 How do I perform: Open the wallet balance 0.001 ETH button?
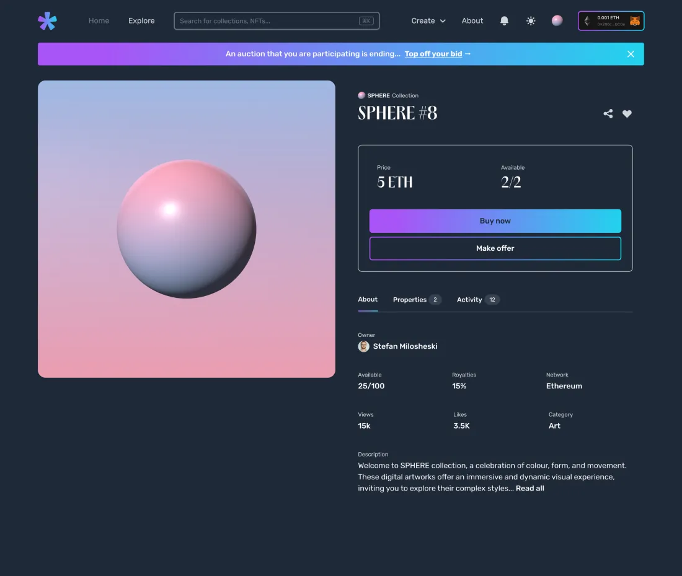pyautogui.click(x=611, y=21)
